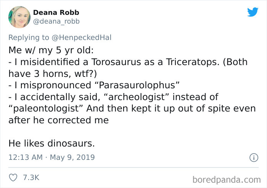This screenshot has height=188, width=267.
Task: Click the Twitter bird logo
Action: [x=253, y=12]
